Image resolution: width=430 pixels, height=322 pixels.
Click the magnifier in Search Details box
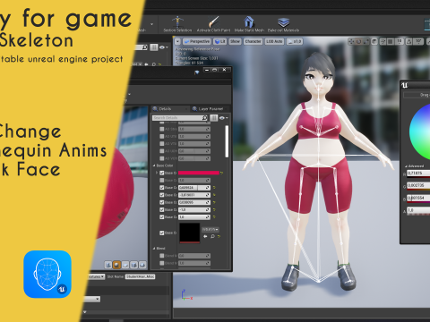(x=205, y=118)
